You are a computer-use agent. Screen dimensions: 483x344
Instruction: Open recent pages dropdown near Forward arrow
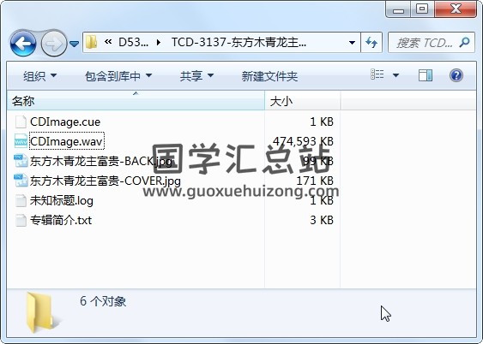click(74, 44)
